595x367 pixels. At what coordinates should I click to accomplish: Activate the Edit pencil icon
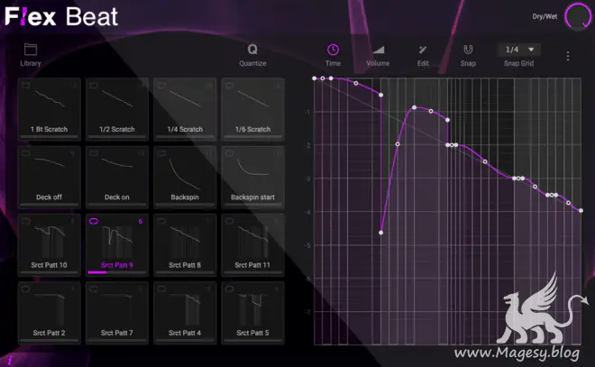tap(423, 50)
